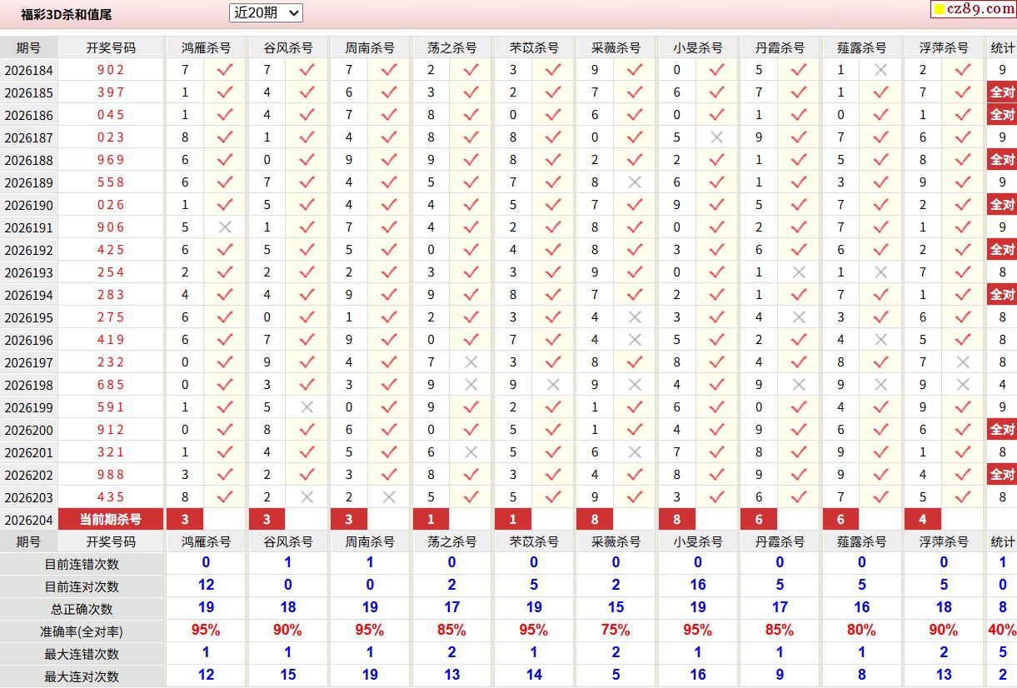Click the 薤露杀号 header in top row
The width and height of the screenshot is (1017, 688).
[x=861, y=48]
